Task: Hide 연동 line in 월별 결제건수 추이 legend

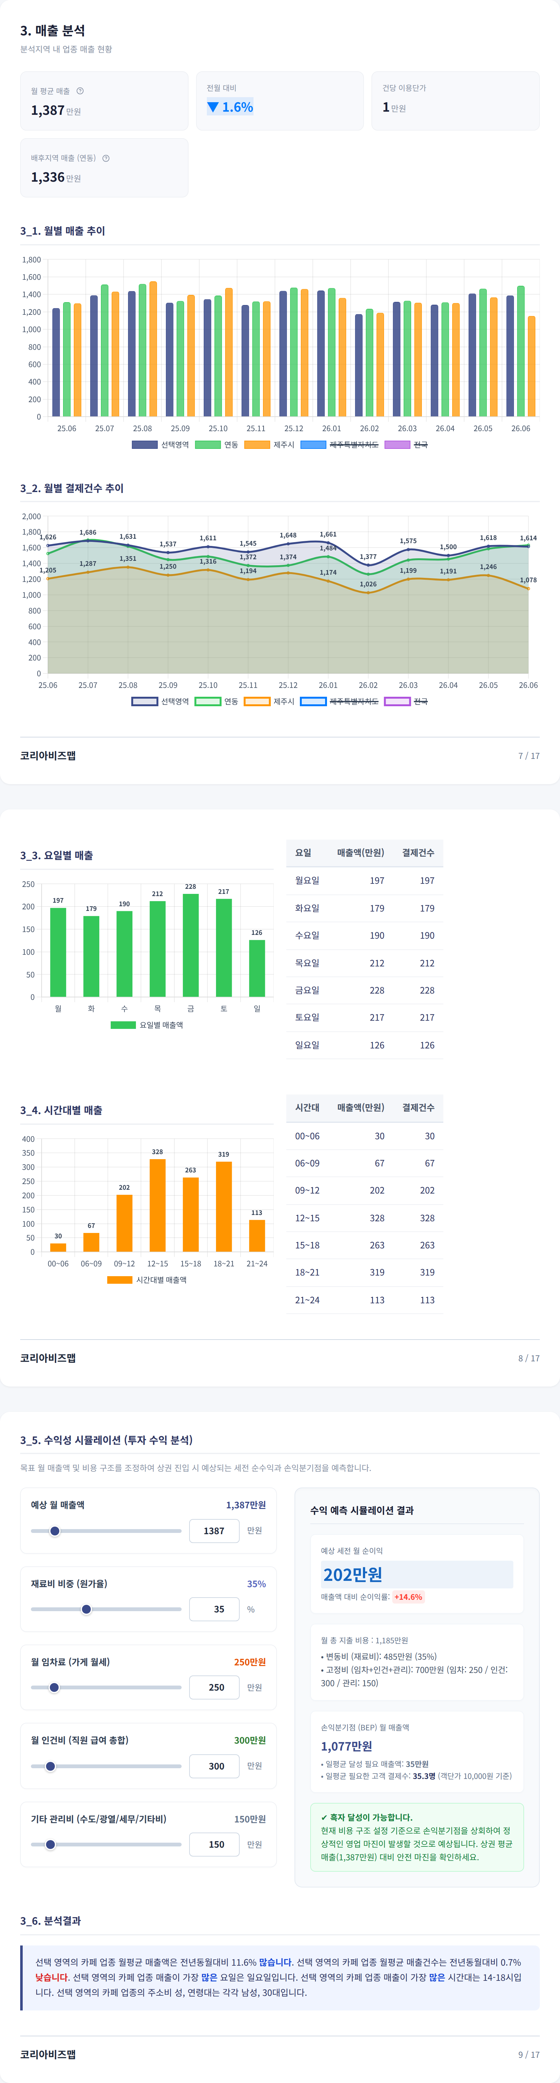Action: click(217, 701)
